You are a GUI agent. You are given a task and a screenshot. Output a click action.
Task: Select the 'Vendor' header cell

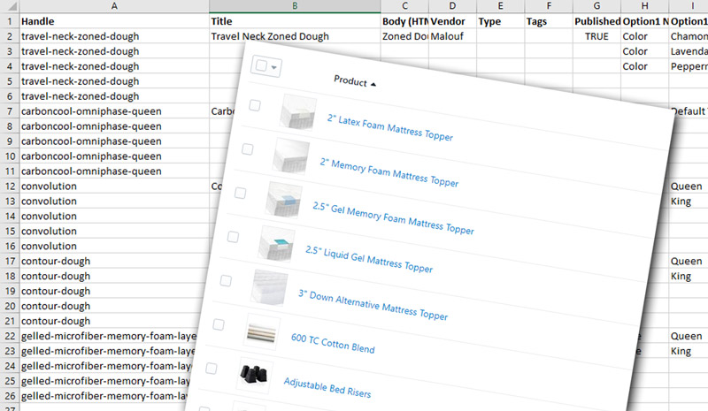[x=452, y=21]
